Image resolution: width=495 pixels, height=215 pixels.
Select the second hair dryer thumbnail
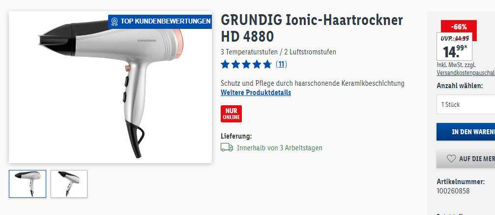pos(69,184)
